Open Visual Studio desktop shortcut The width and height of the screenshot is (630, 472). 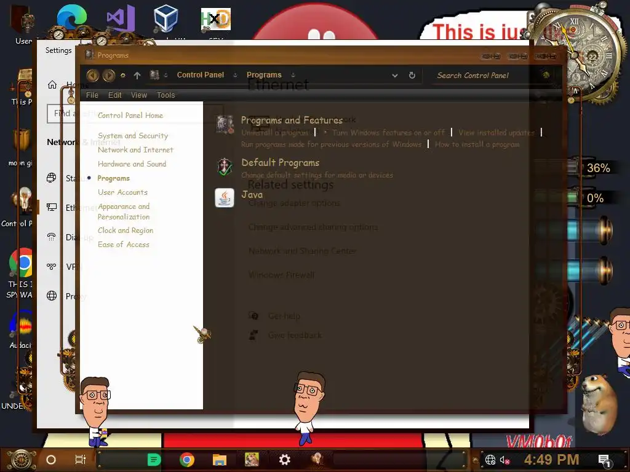(x=121, y=18)
